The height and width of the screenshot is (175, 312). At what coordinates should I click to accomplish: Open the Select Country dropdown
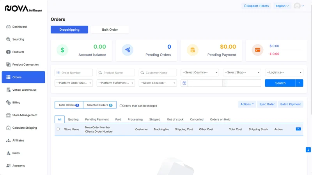(200, 72)
